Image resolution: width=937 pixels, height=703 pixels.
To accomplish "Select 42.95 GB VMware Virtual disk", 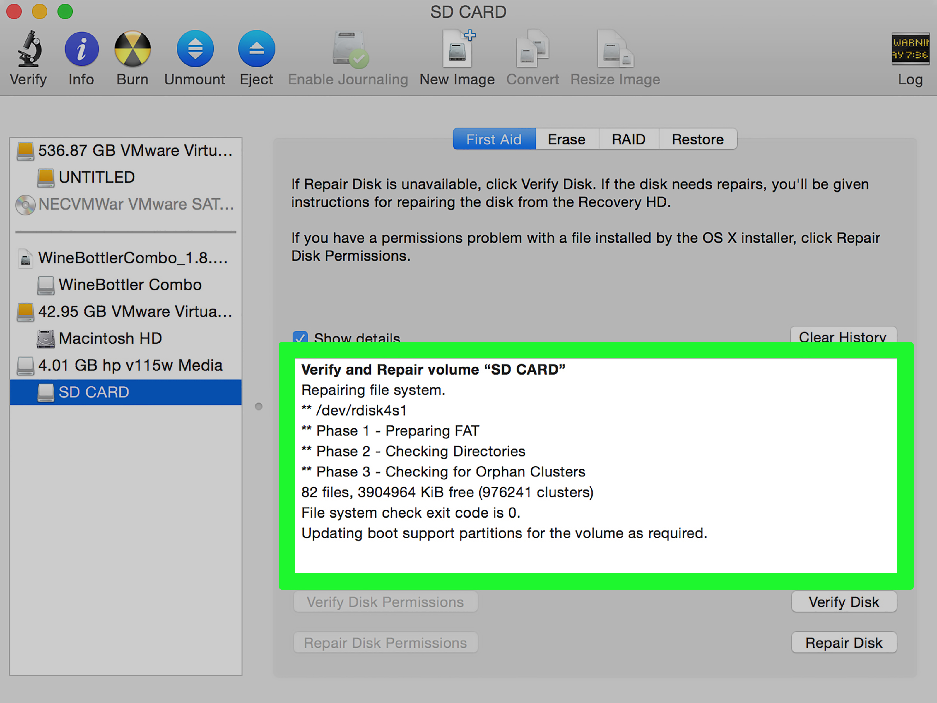I will pyautogui.click(x=126, y=312).
